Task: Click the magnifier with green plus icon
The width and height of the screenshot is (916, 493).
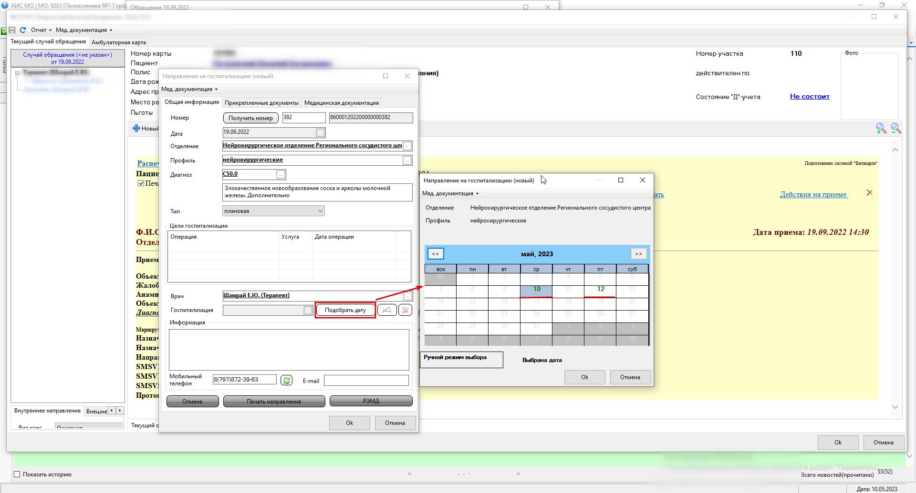Action: [881, 128]
